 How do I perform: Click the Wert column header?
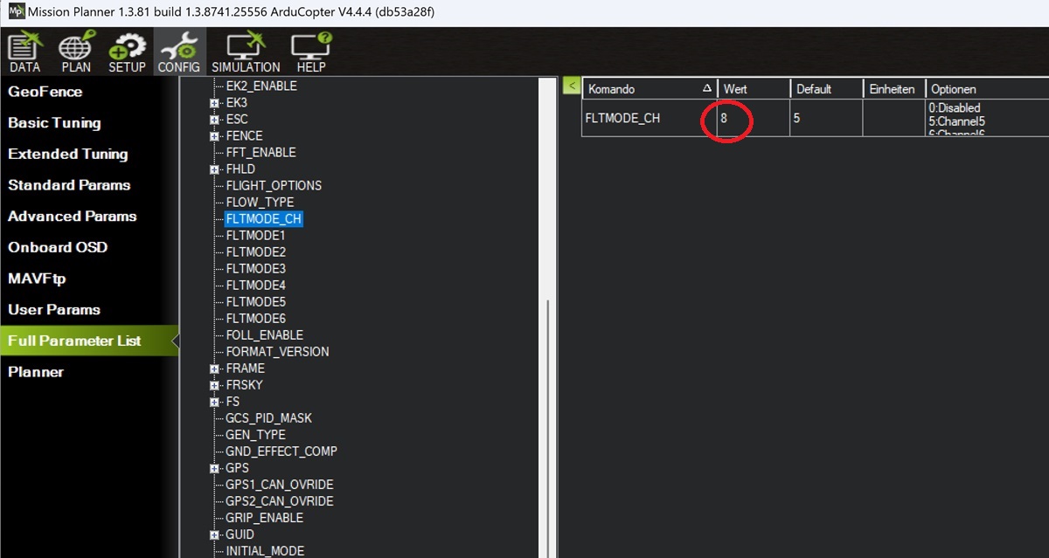[754, 89]
